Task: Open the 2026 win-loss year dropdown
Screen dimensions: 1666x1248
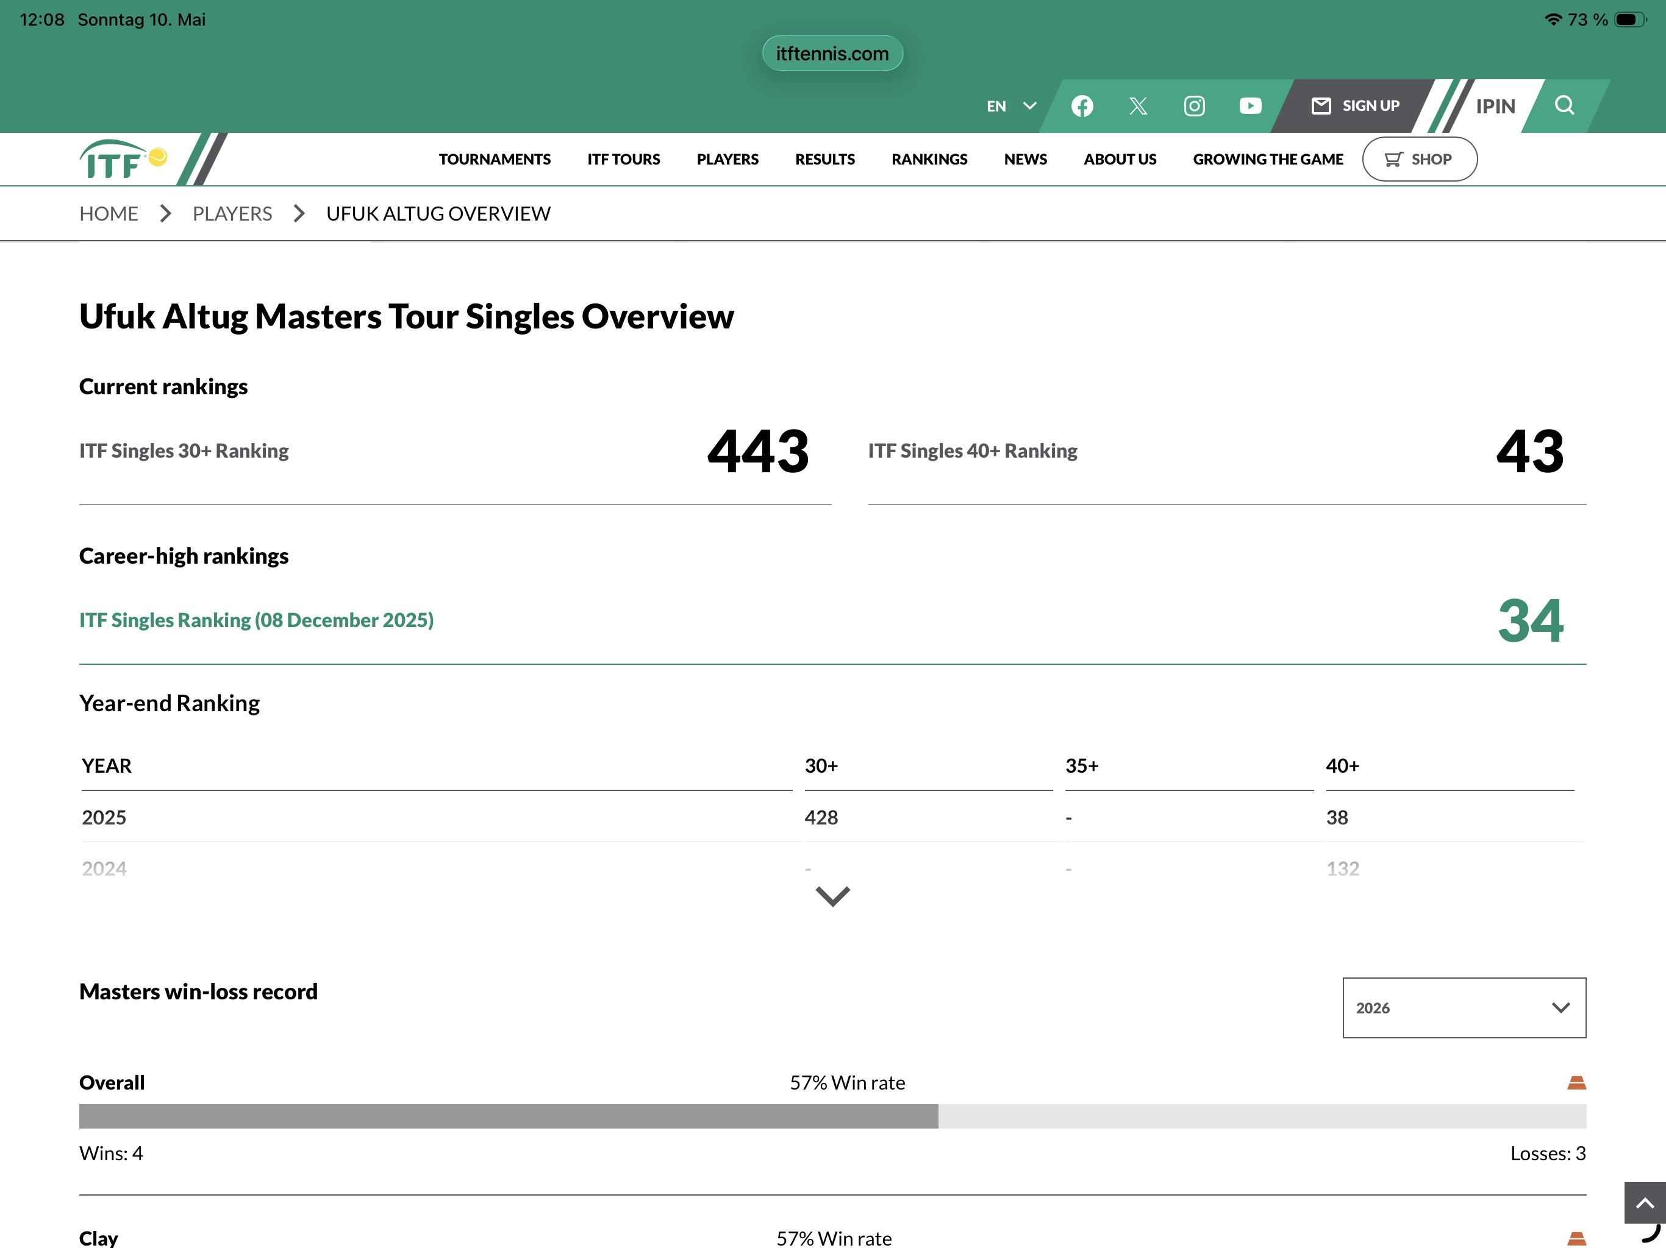Action: (1464, 1008)
